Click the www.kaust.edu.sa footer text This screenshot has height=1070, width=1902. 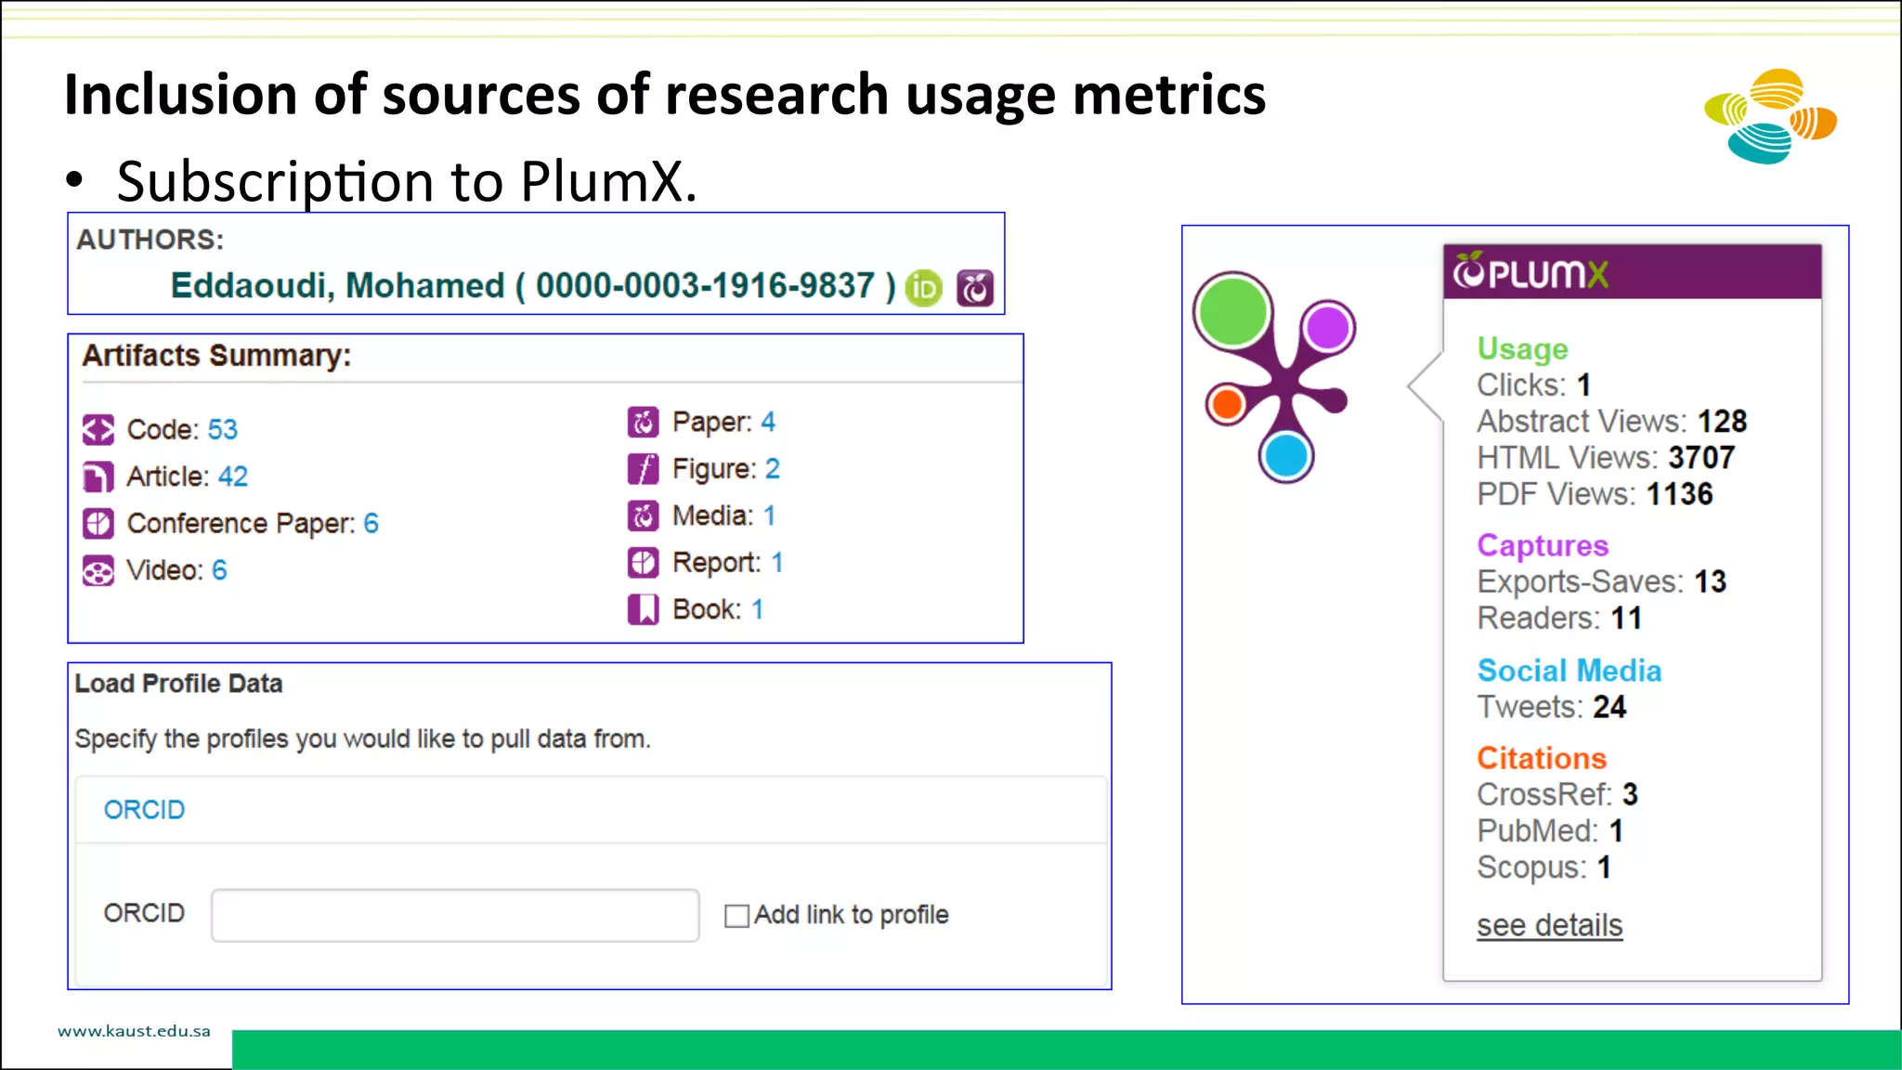pyautogui.click(x=134, y=1031)
